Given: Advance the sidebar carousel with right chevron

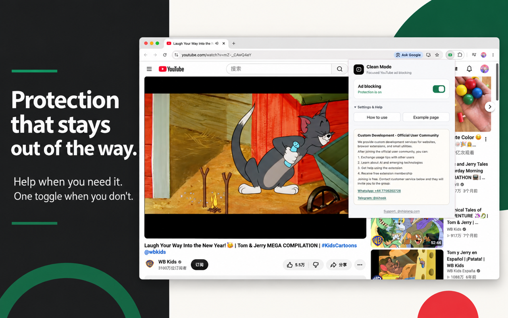Looking at the screenshot, I should point(490,107).
